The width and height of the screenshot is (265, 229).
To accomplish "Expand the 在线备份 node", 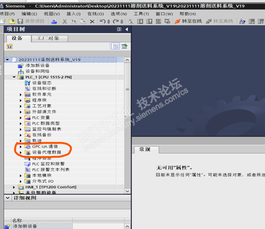I will [21, 135].
